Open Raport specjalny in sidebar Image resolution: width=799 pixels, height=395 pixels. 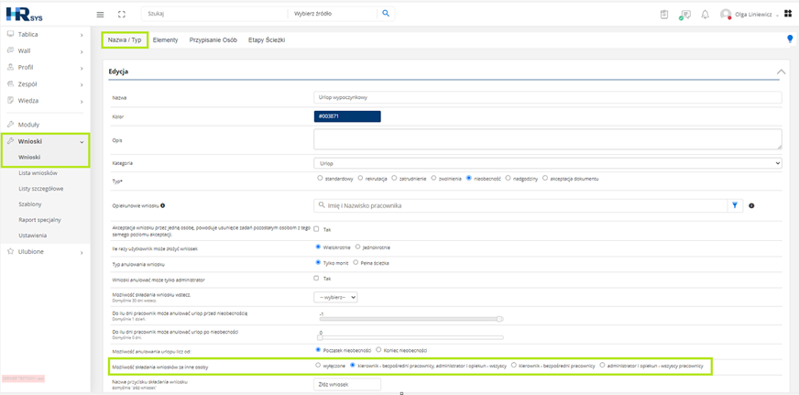[39, 220]
